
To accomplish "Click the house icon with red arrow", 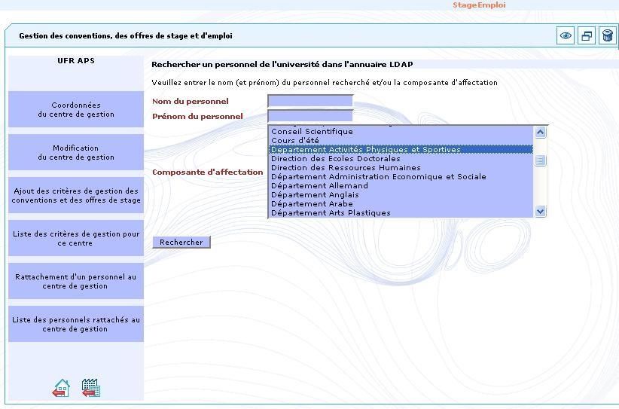I will pos(61,388).
